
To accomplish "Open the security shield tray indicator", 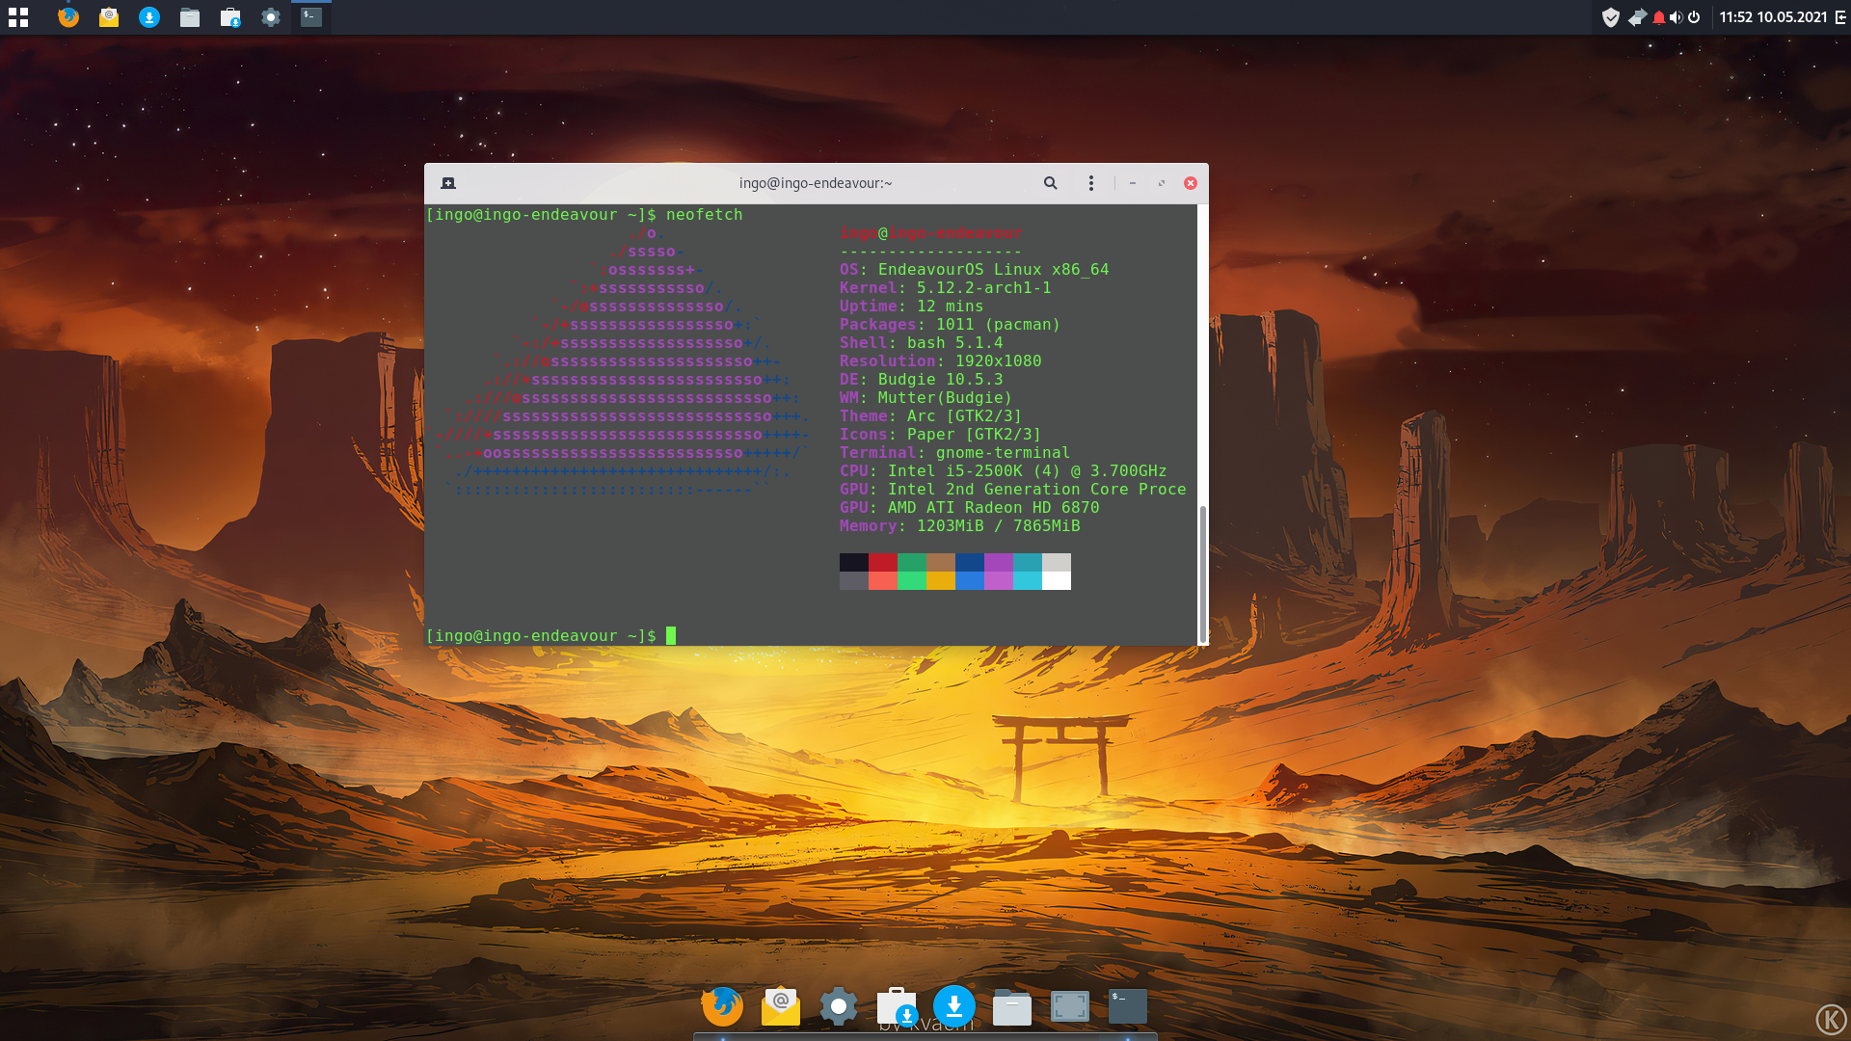I will coord(1610,17).
